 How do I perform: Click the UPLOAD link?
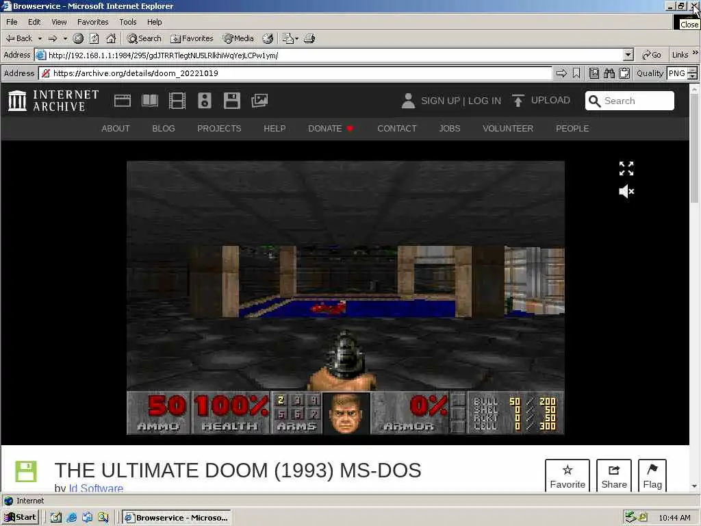tap(550, 100)
